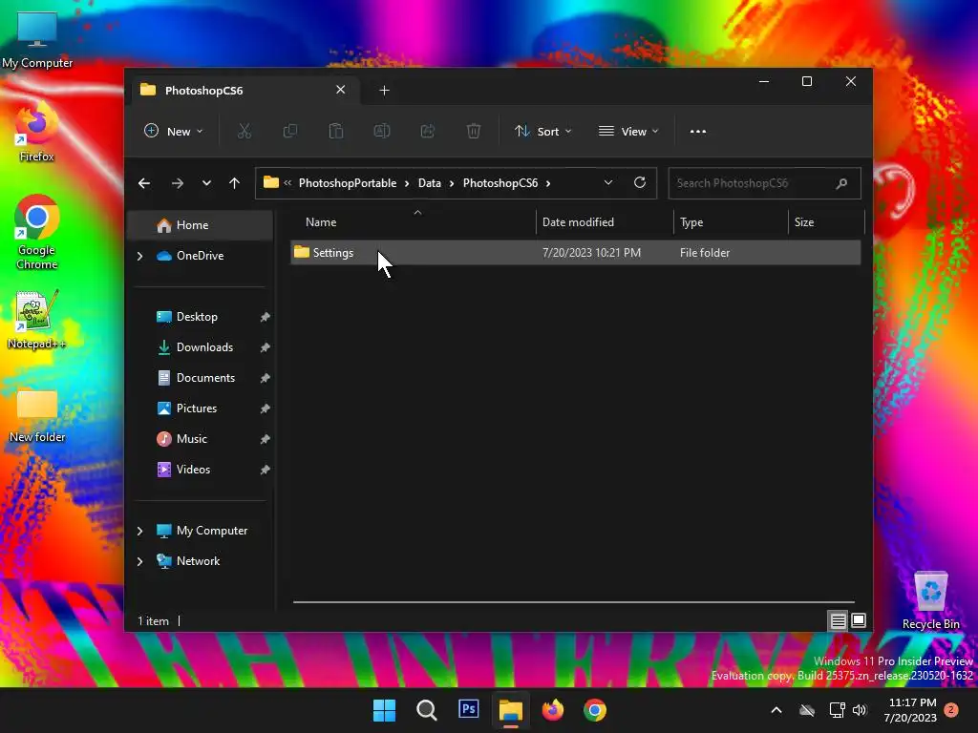Click the horizontal scrollbar in file list

(x=573, y=602)
